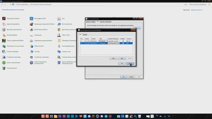Screen dimensions: 212x119
Task: Click red heart icon on taskbar
Action: tap(81, 116)
